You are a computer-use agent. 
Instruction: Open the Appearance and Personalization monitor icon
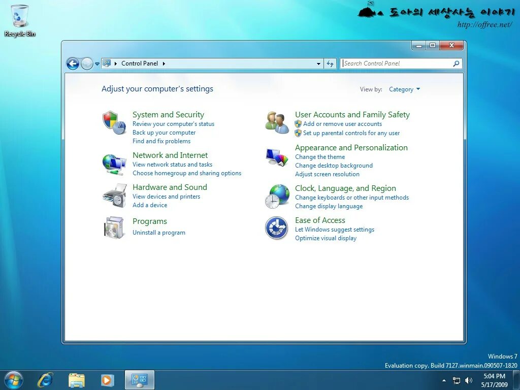point(277,157)
